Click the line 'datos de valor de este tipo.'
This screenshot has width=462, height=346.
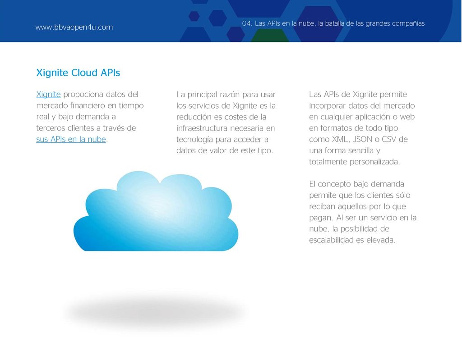[x=225, y=150]
